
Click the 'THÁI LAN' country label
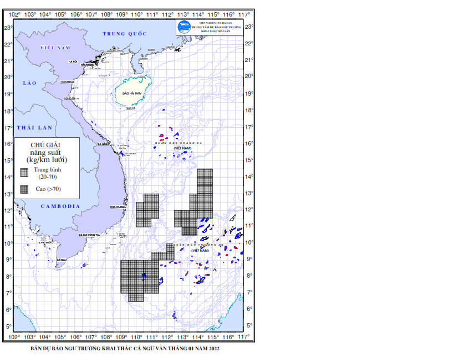coord(34,128)
